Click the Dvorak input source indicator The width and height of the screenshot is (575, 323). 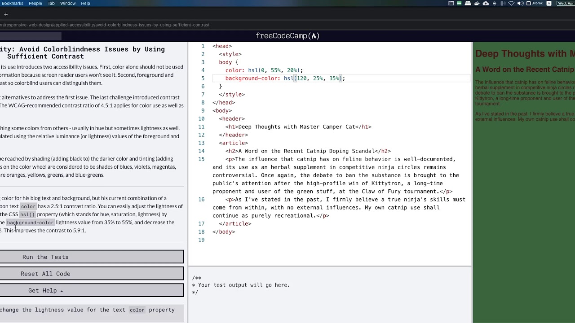(x=535, y=3)
